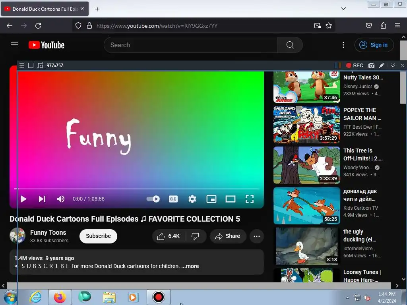Viewport: 407px width, 305px height.
Task: Subscribe to Funny Toons channel
Action: 99,236
